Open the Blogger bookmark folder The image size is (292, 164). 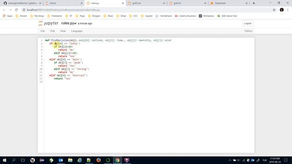[94, 16]
